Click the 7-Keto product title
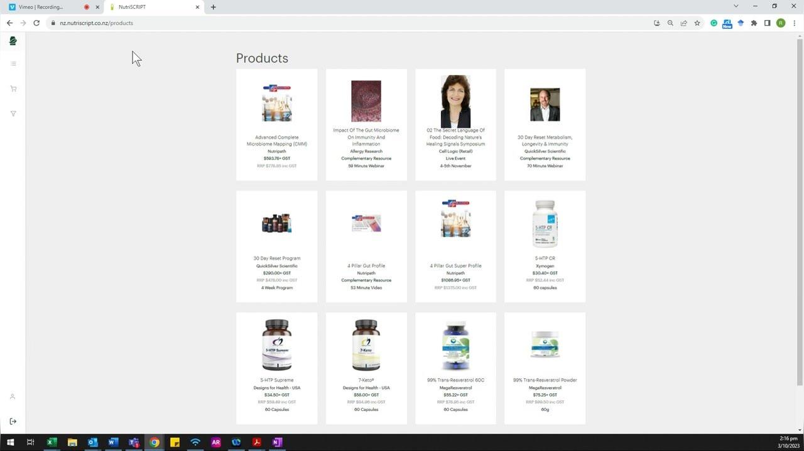 pyautogui.click(x=366, y=380)
